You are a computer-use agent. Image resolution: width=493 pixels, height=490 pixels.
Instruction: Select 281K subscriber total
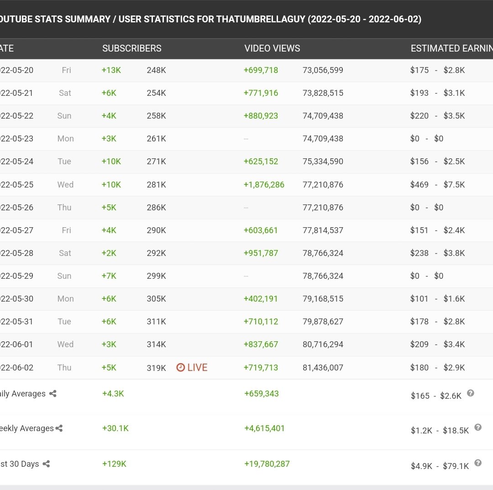pos(156,184)
